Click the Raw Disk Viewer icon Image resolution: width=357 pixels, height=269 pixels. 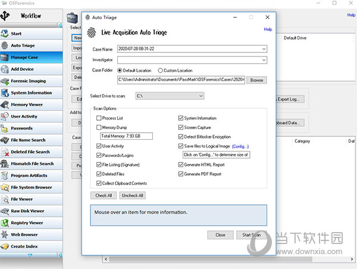pos(5,211)
